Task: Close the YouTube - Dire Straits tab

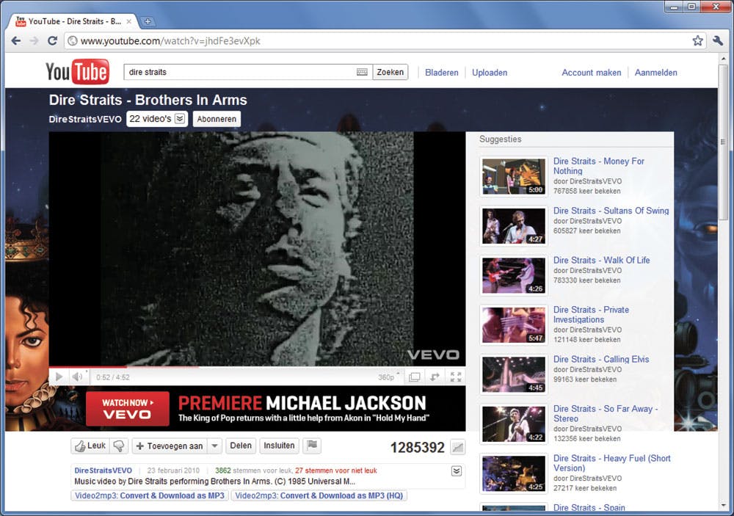Action: coord(128,21)
